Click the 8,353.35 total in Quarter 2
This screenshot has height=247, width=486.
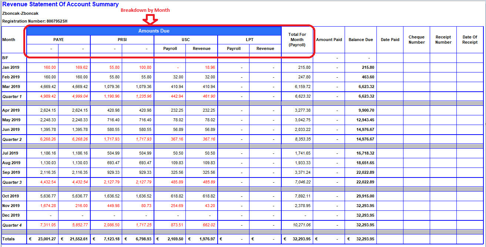pyautogui.click(x=303, y=139)
